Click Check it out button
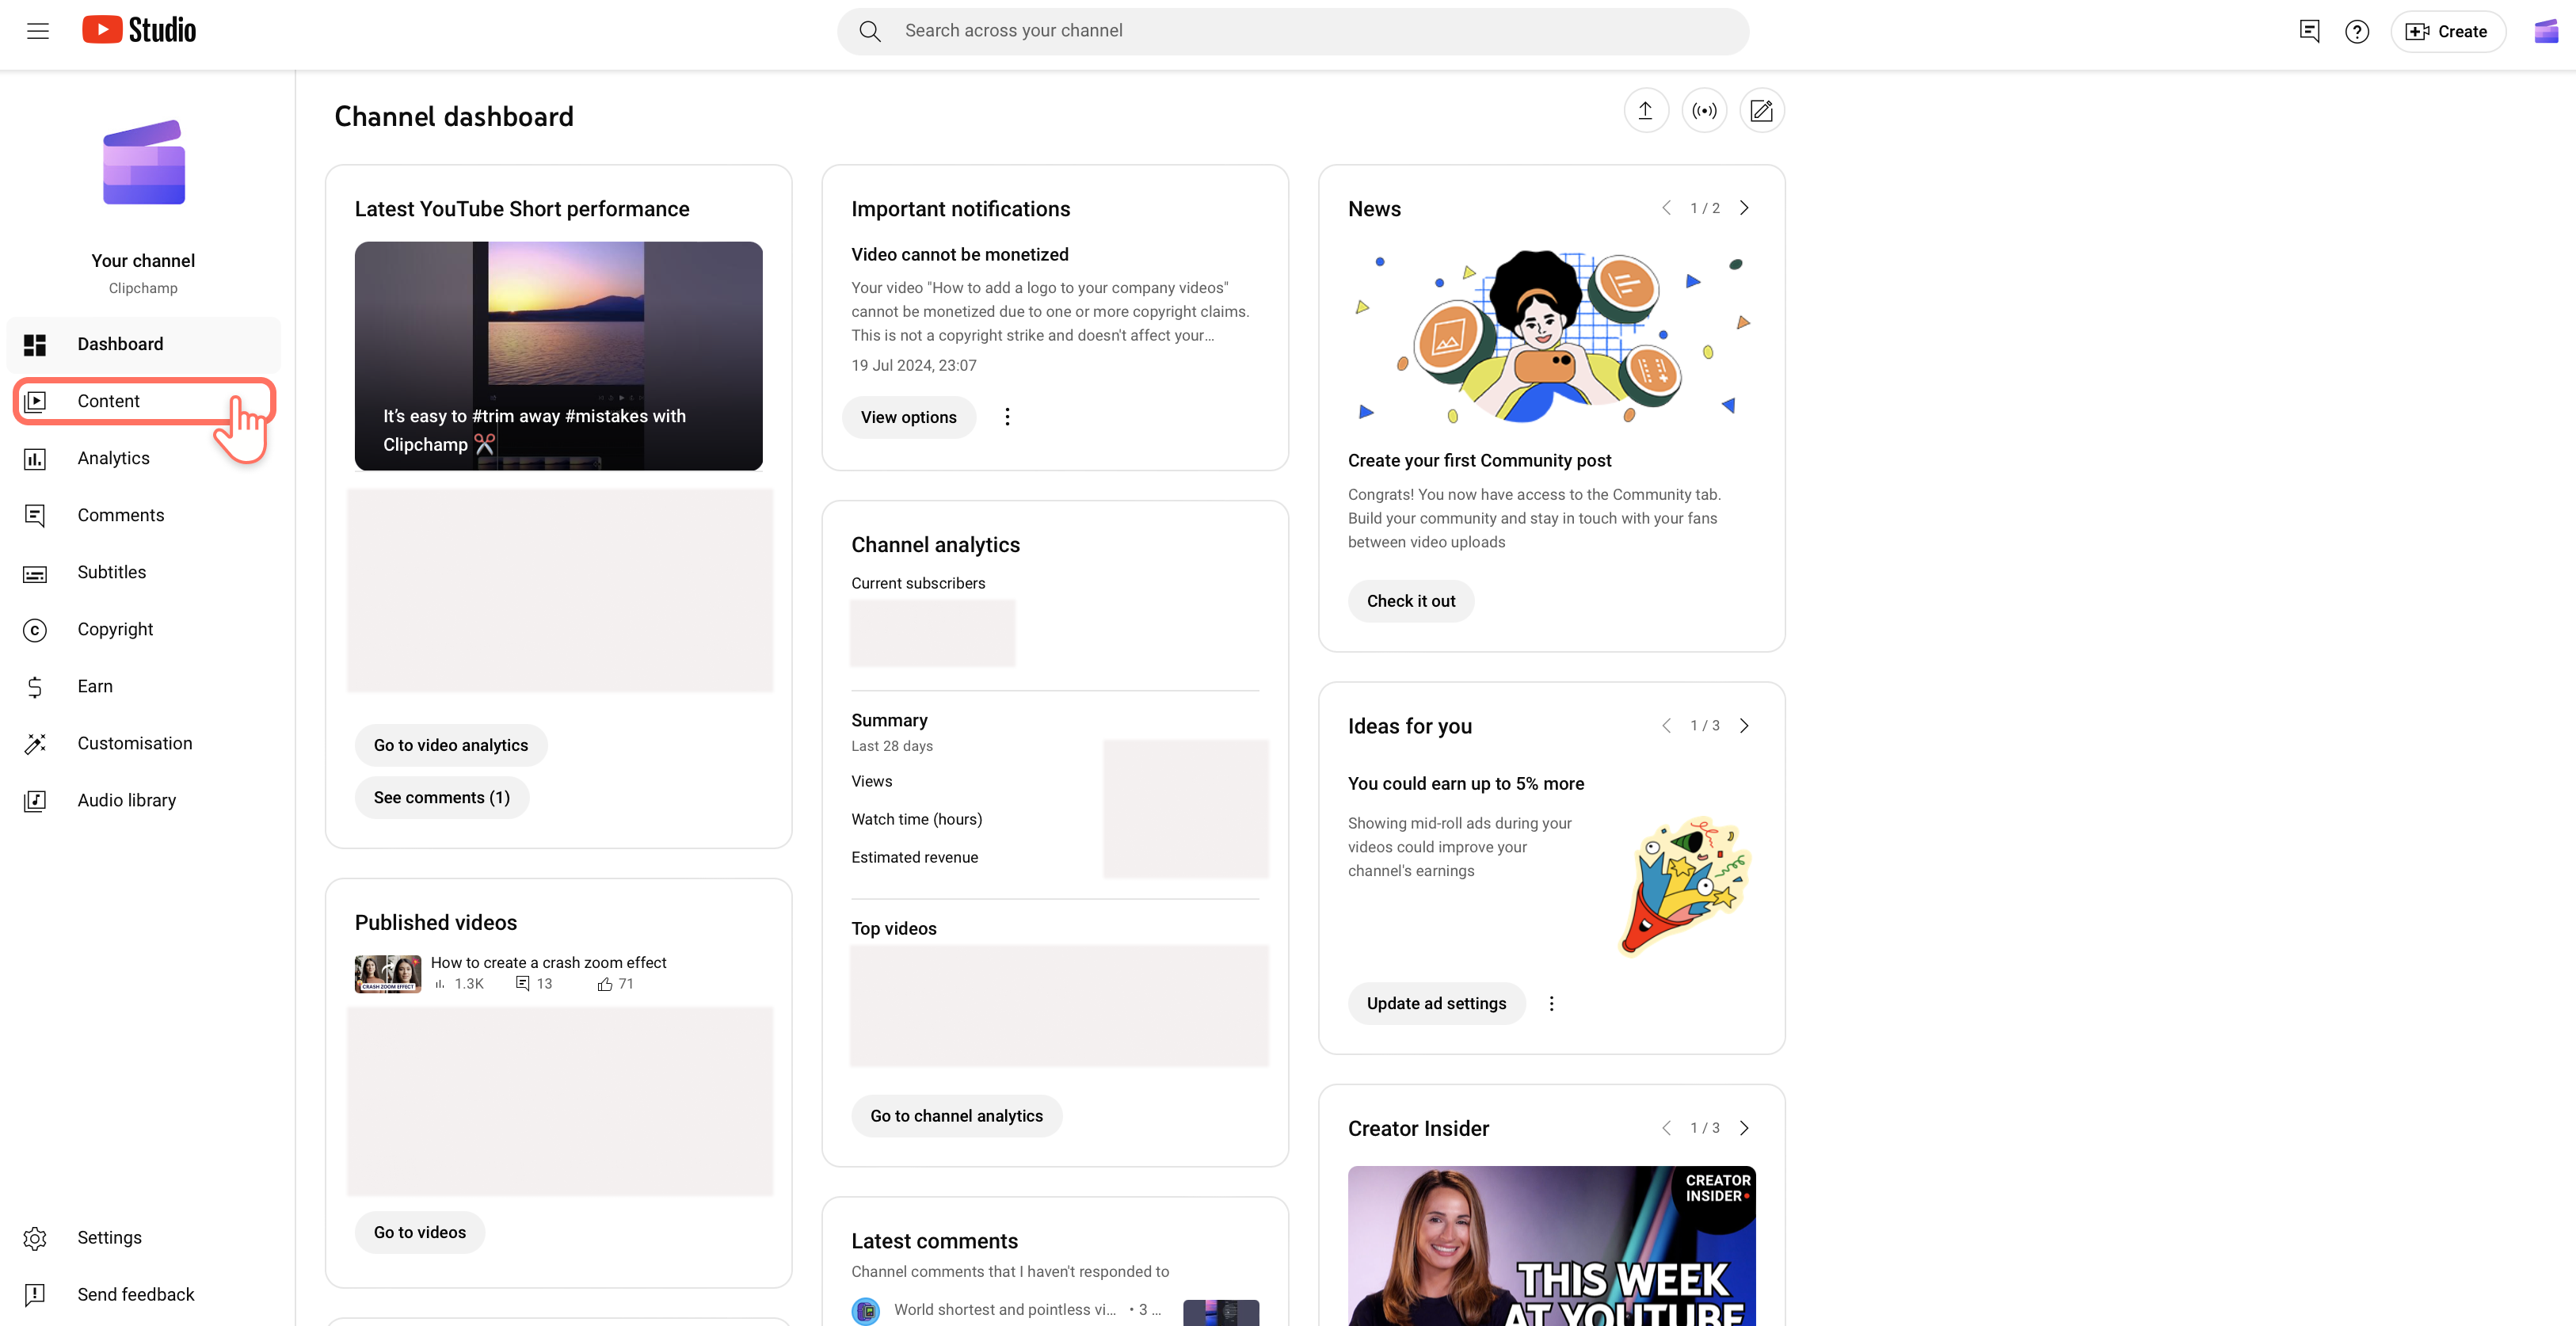 [x=1411, y=601]
